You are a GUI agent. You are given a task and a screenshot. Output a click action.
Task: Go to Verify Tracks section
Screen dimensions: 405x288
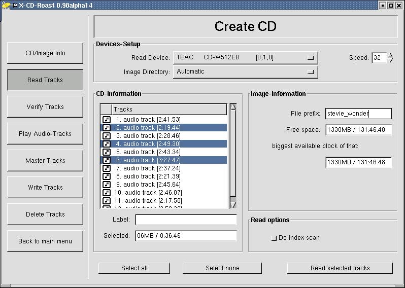click(45, 106)
